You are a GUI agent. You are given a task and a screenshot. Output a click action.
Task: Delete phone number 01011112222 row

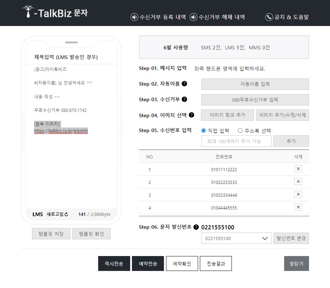click(x=298, y=169)
